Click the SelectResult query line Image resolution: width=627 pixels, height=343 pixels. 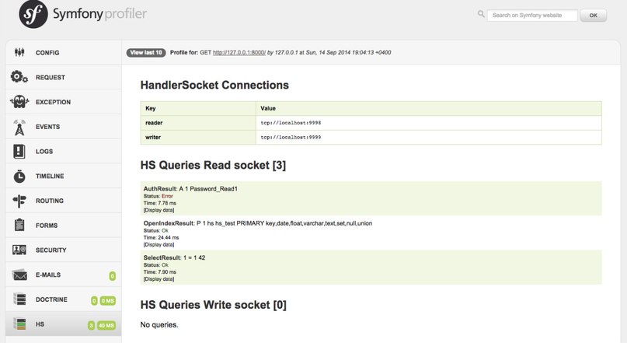tap(174, 257)
